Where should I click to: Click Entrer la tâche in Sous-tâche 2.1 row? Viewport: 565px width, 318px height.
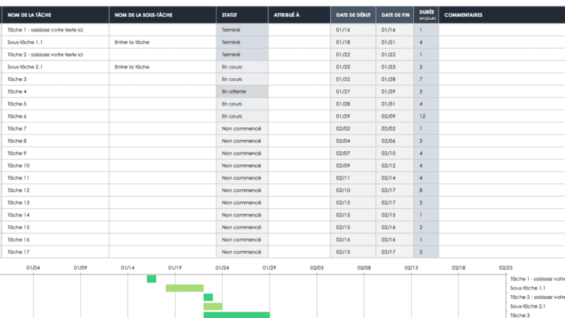pyautogui.click(x=163, y=67)
